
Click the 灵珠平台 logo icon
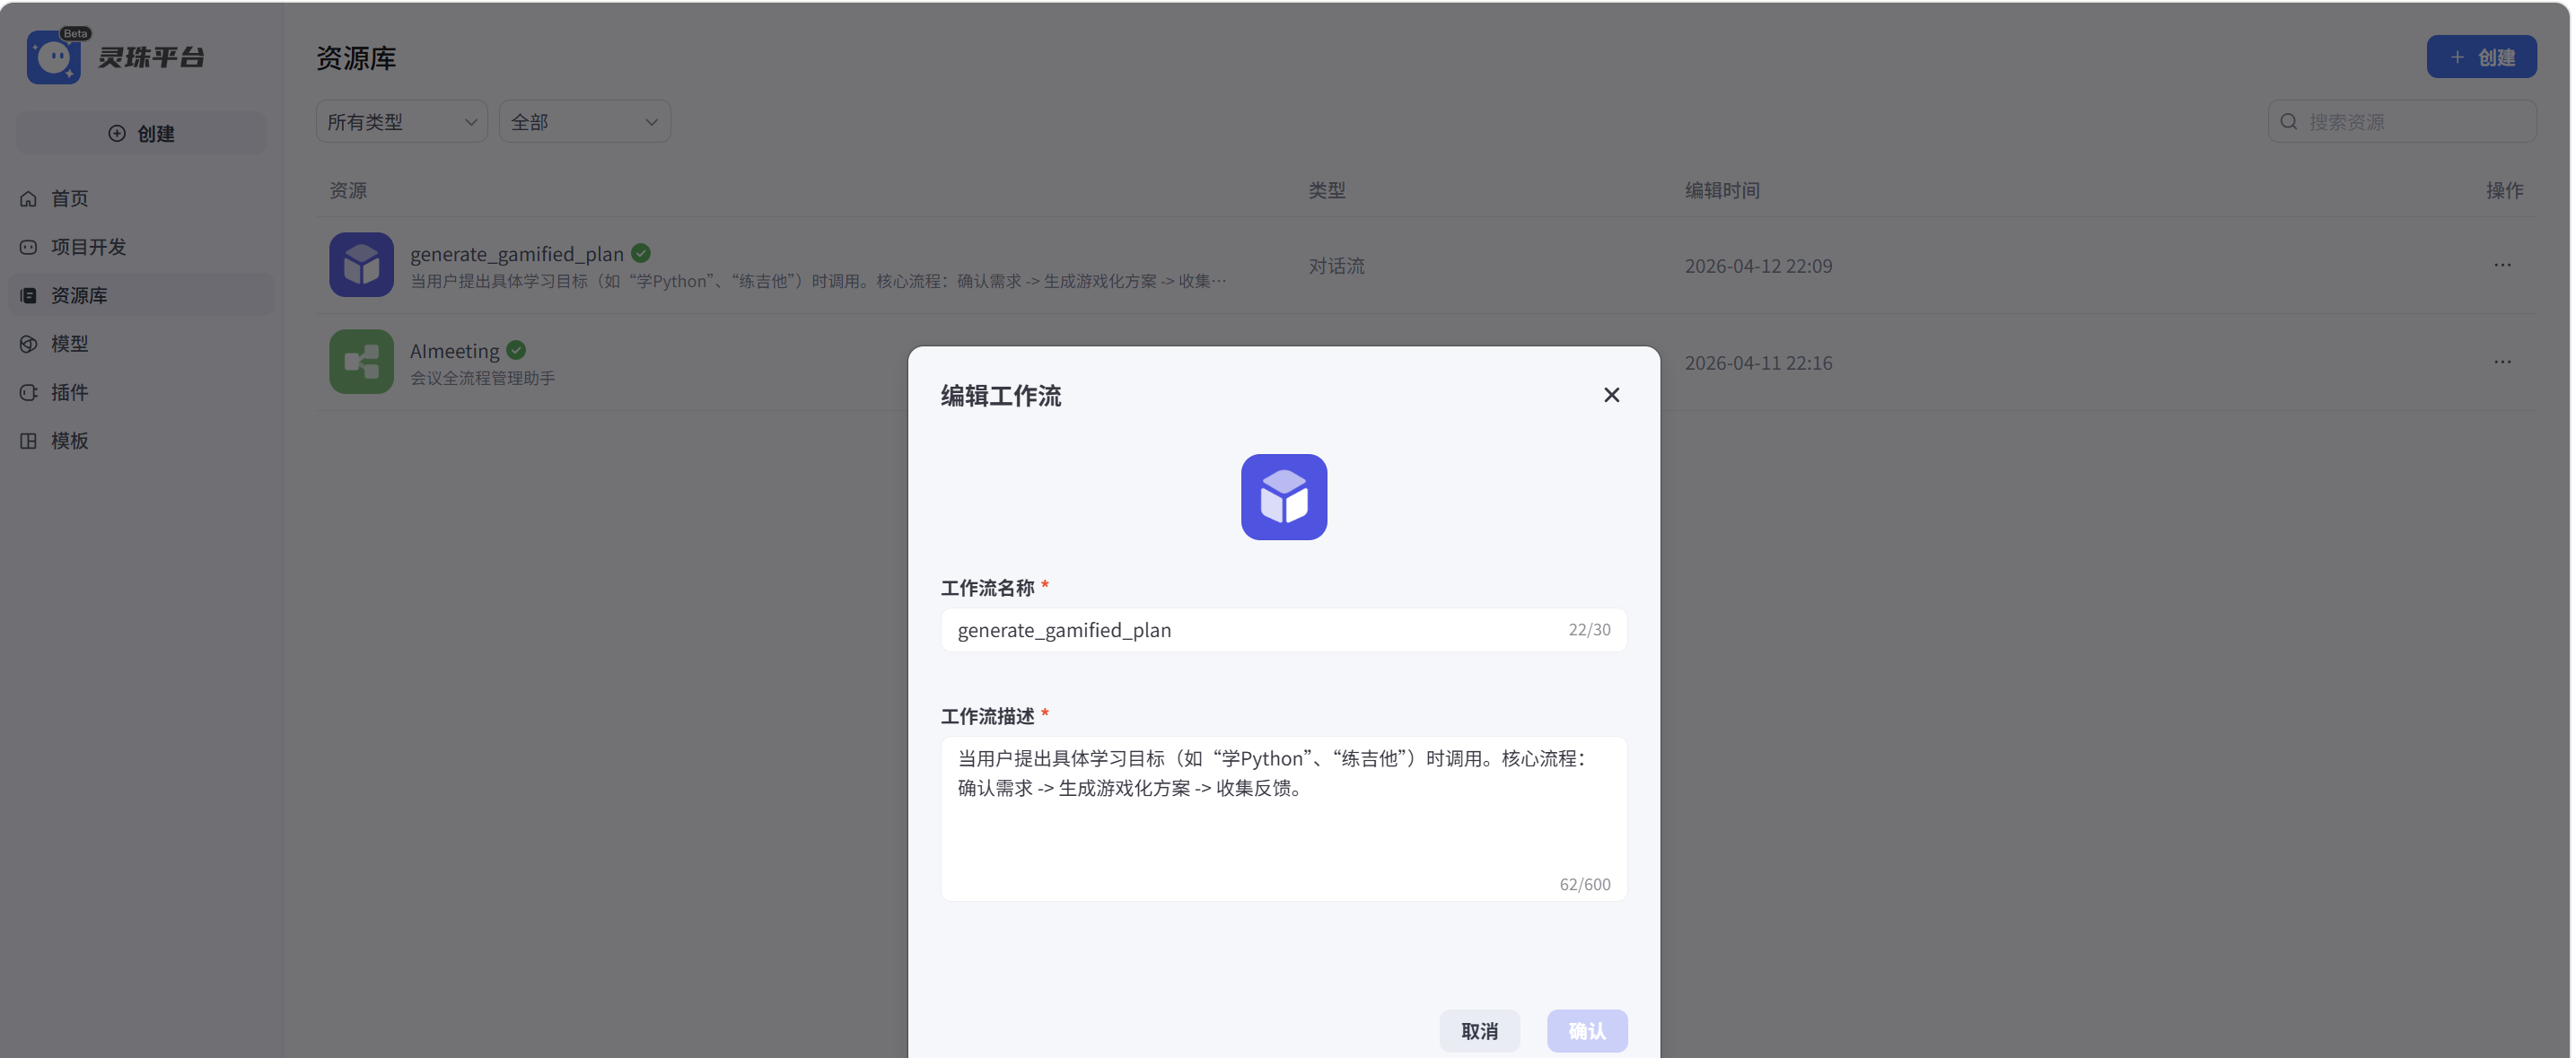pos(54,57)
